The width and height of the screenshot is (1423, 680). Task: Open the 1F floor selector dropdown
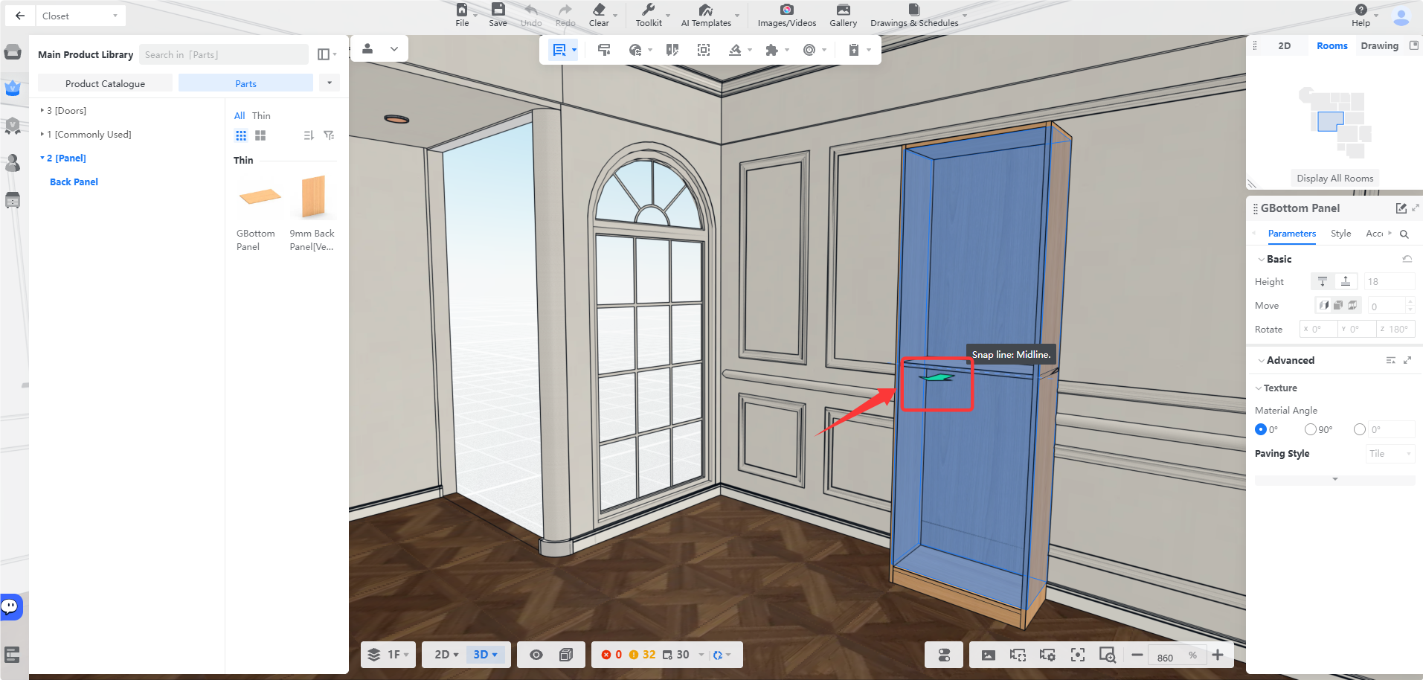(x=388, y=655)
